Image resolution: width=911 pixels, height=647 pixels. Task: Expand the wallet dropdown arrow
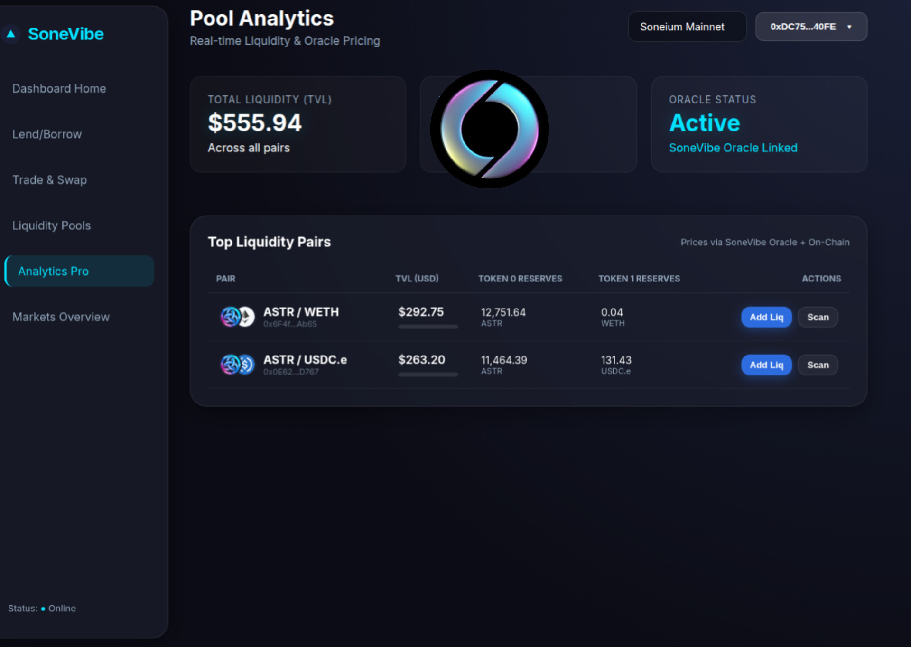point(849,27)
